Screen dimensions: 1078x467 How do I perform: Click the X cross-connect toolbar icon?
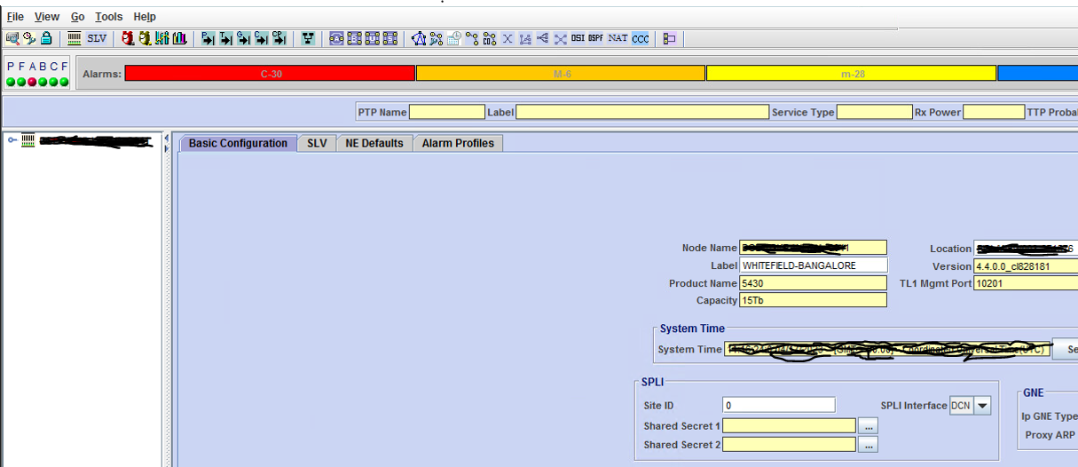pyautogui.click(x=508, y=38)
